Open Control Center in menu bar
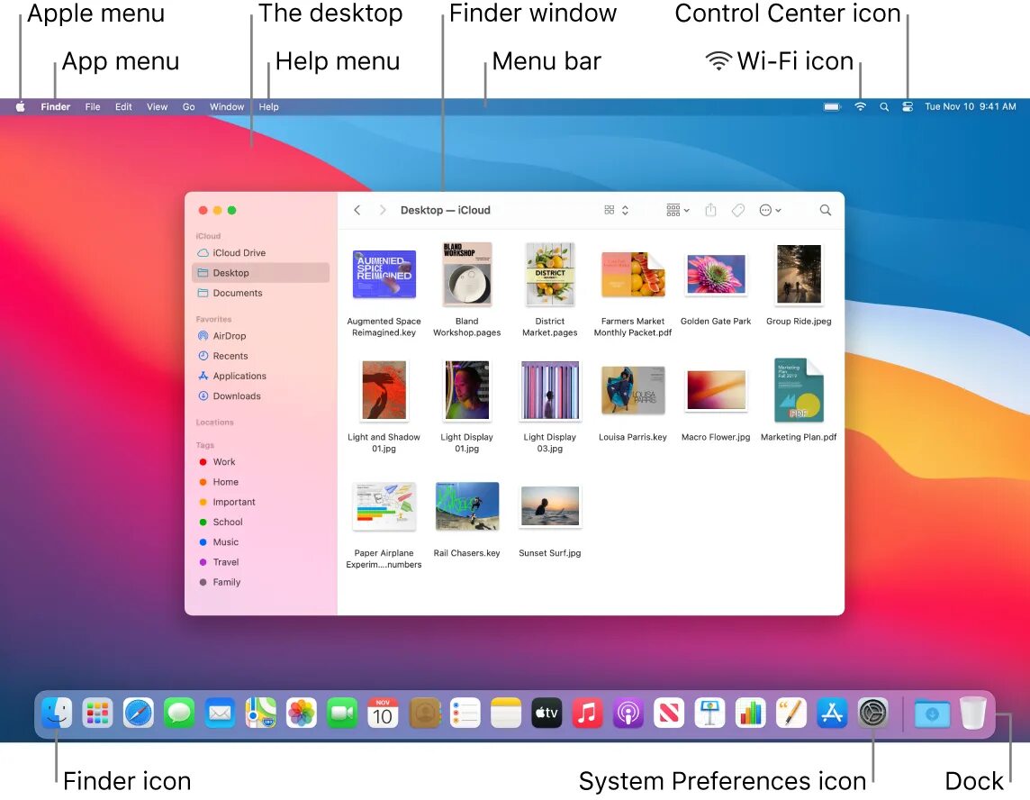The height and width of the screenshot is (800, 1030). click(908, 106)
